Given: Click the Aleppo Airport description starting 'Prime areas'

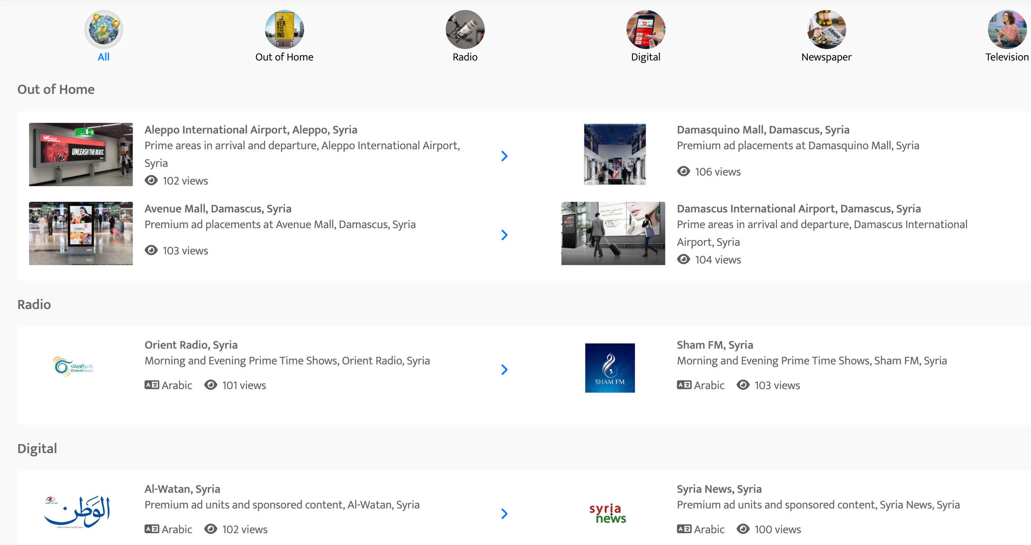Looking at the screenshot, I should [302, 155].
